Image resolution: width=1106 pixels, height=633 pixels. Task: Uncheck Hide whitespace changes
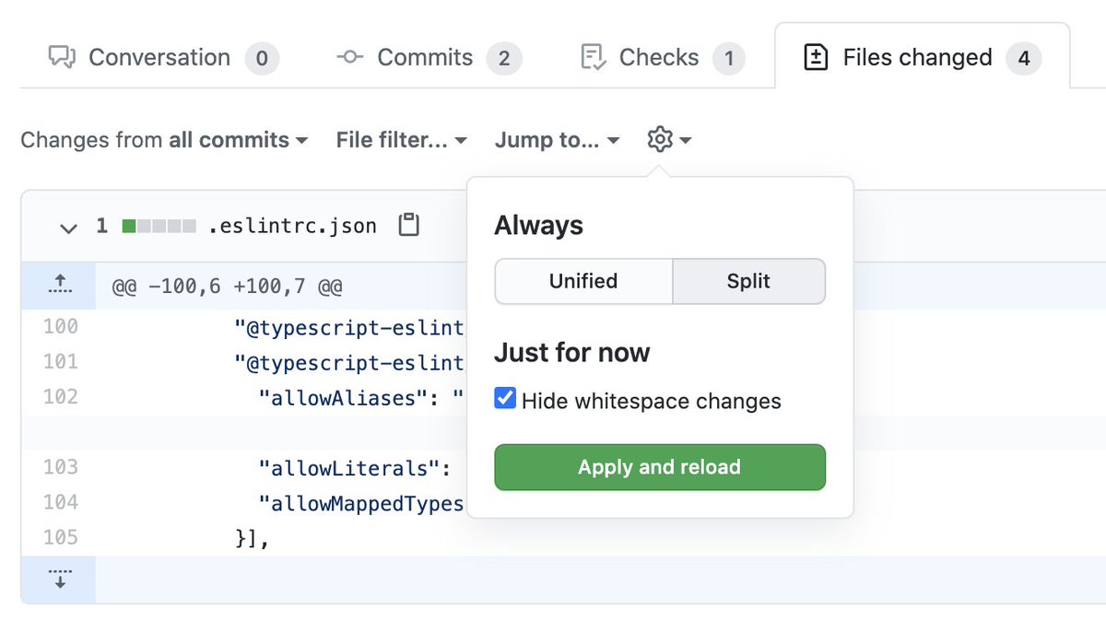[505, 398]
